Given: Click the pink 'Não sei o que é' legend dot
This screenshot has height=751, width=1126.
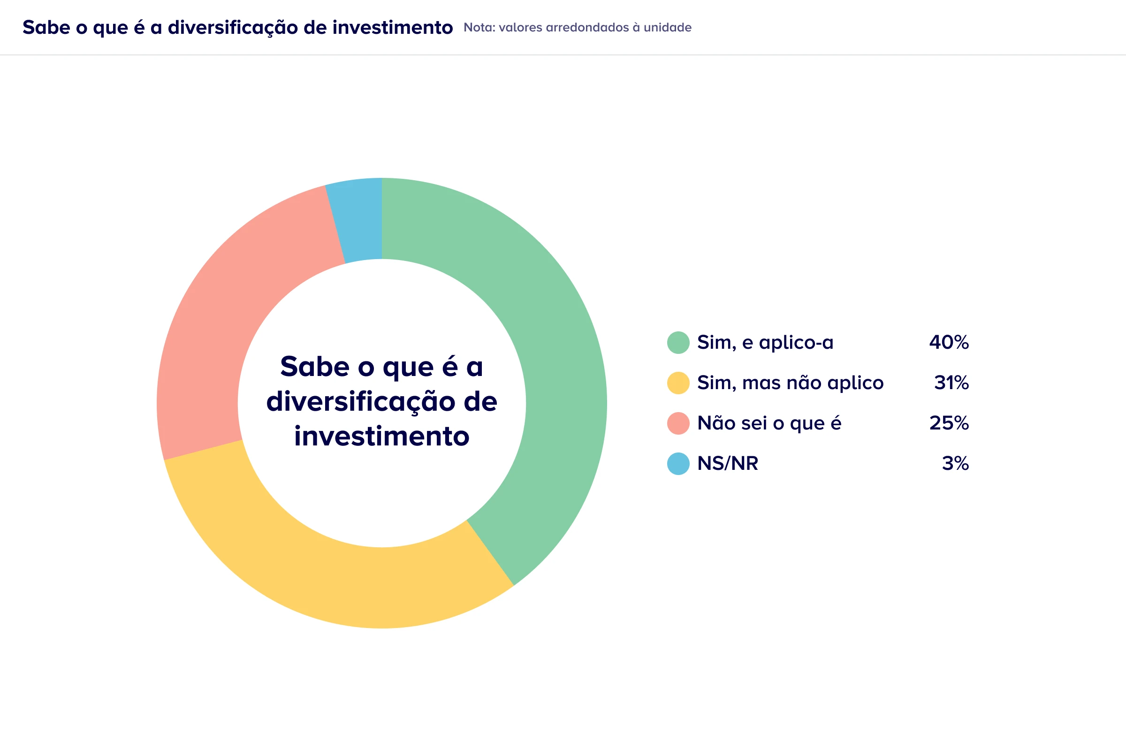Looking at the screenshot, I should [x=678, y=423].
